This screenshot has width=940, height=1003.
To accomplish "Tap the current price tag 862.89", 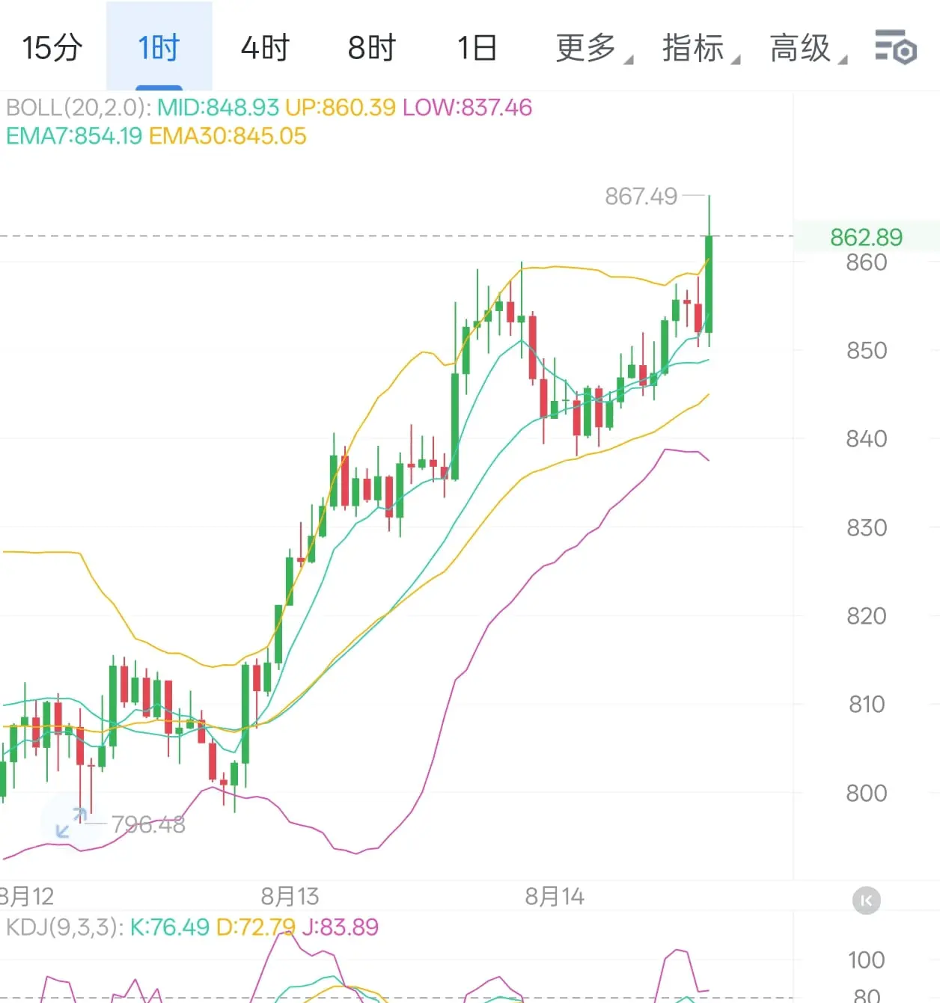I will coord(866,237).
